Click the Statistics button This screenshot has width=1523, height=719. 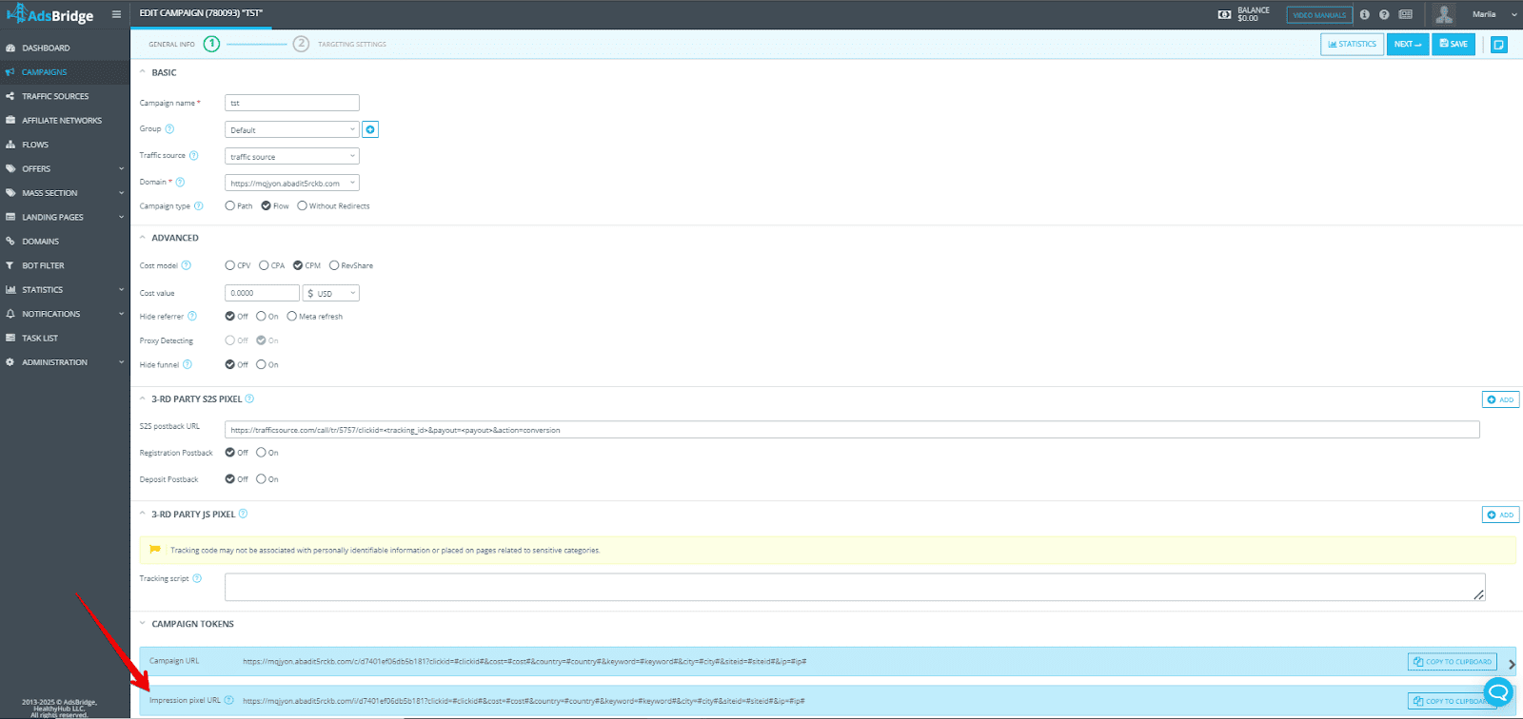click(x=1352, y=44)
